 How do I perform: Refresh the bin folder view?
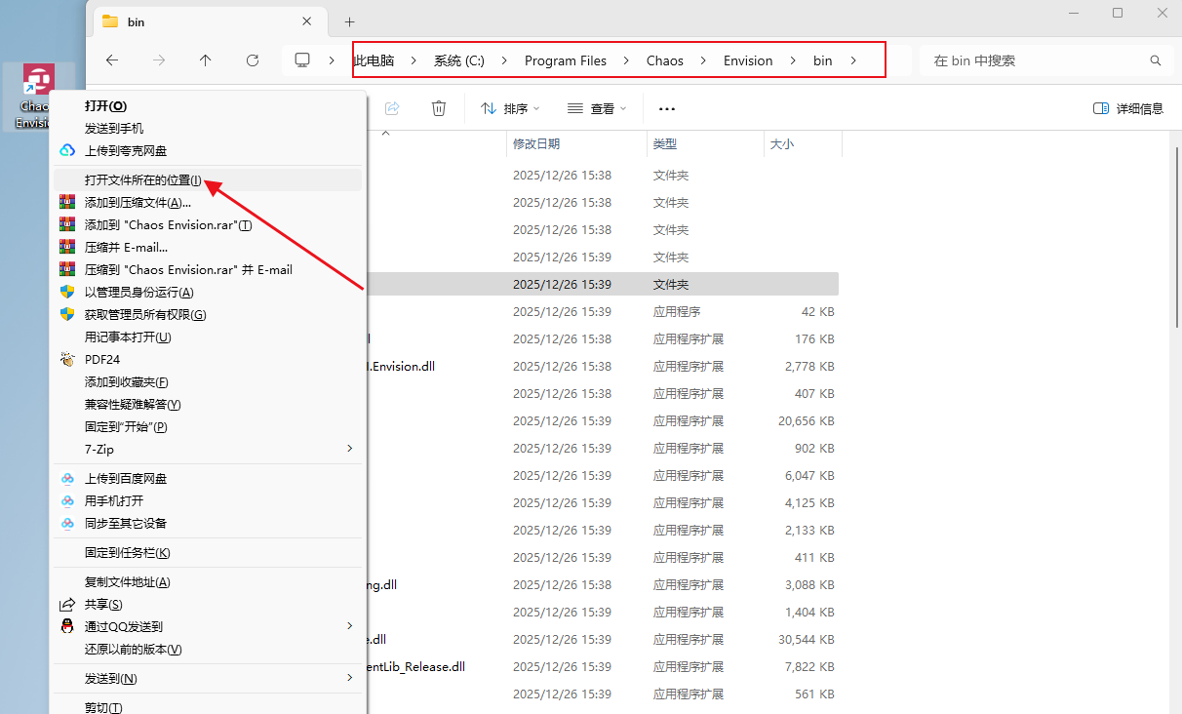pyautogui.click(x=253, y=60)
